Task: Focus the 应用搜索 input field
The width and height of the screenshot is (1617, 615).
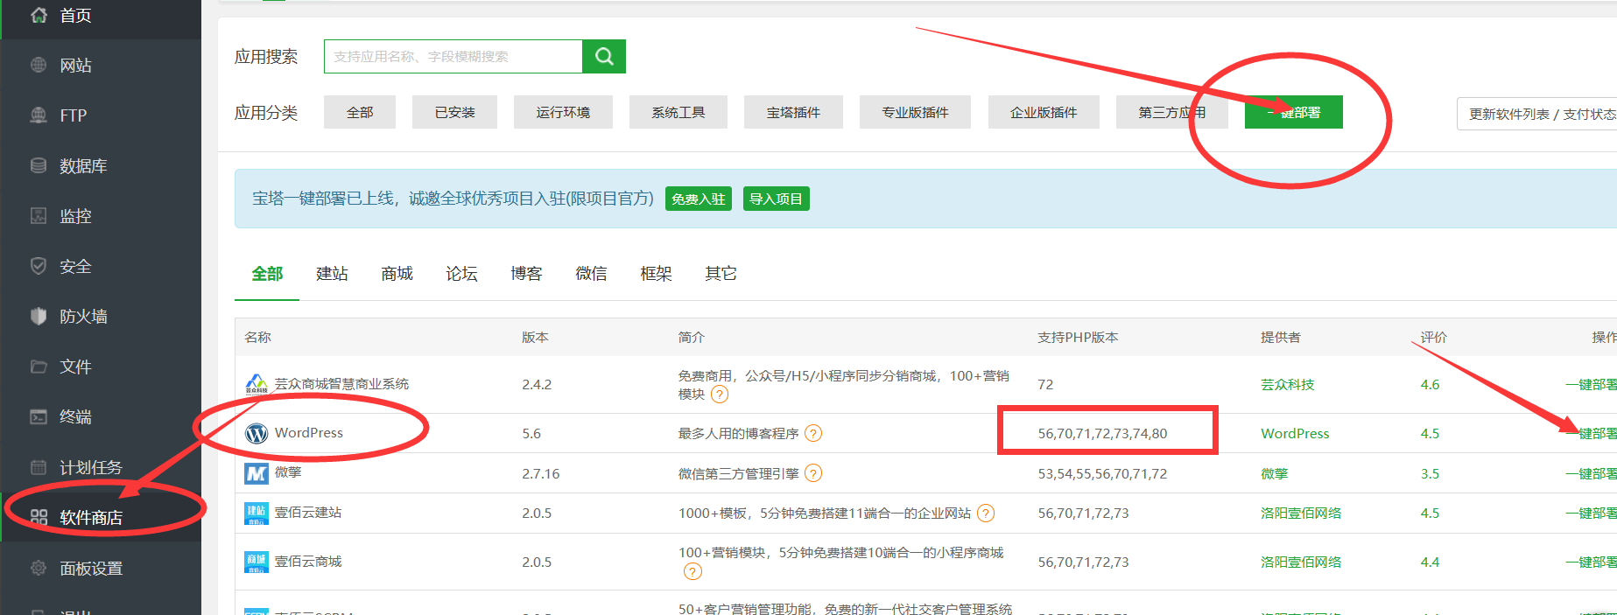Action: [453, 56]
